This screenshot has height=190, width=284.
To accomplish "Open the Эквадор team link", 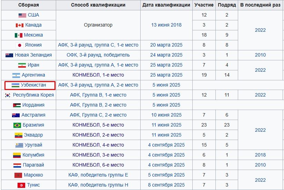I will [33, 135].
